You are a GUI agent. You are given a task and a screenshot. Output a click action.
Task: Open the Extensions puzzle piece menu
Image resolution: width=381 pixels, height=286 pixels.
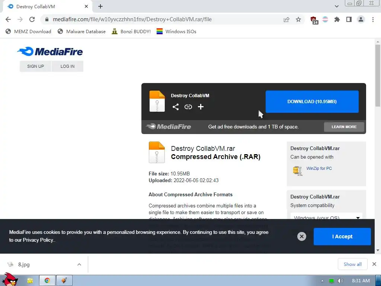tap(337, 19)
